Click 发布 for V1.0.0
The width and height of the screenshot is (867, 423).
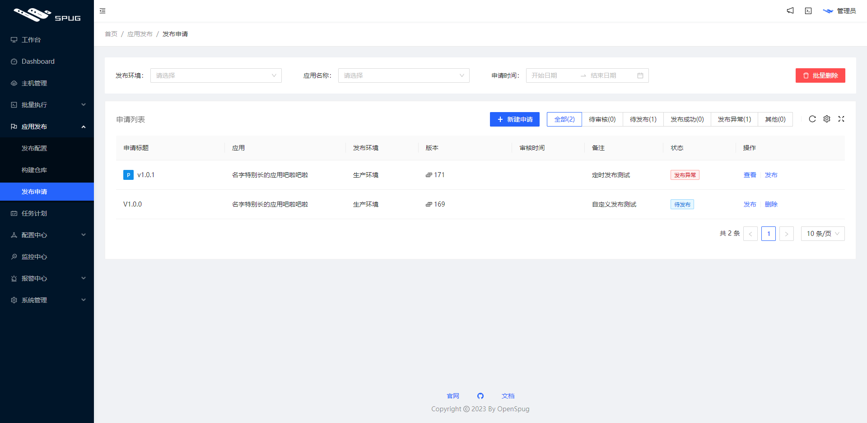(x=750, y=204)
